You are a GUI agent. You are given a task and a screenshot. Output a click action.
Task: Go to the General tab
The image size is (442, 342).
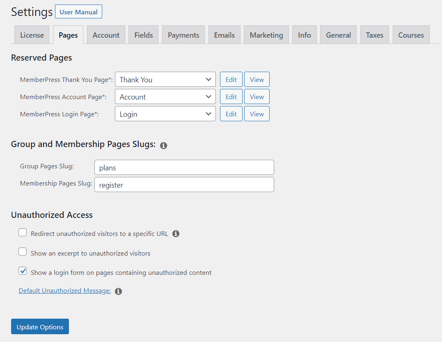tap(338, 35)
